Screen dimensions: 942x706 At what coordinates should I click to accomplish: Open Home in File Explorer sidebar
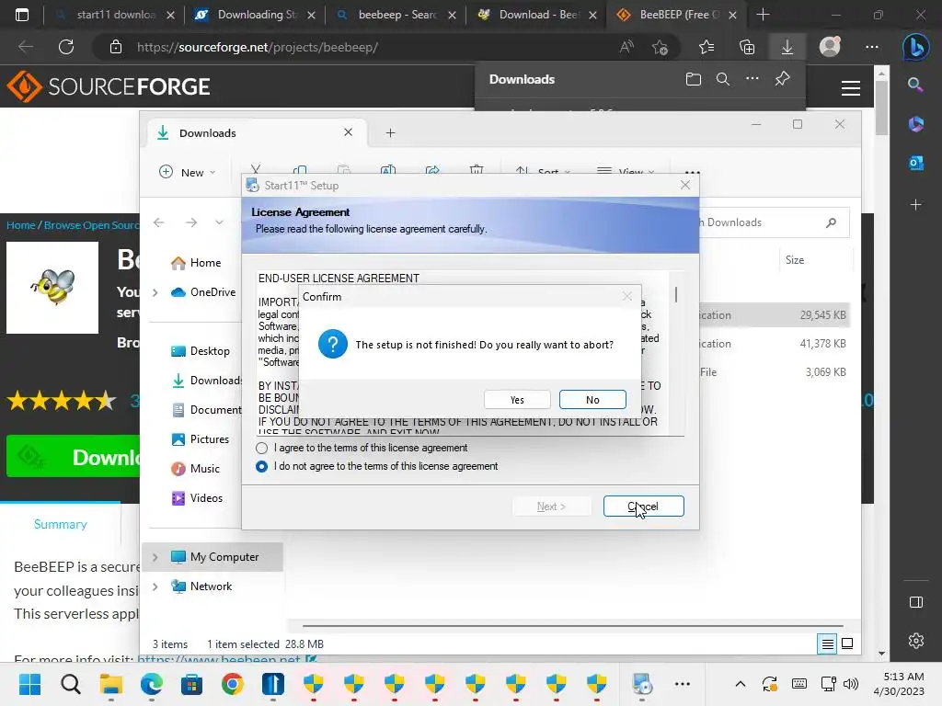pos(196,263)
